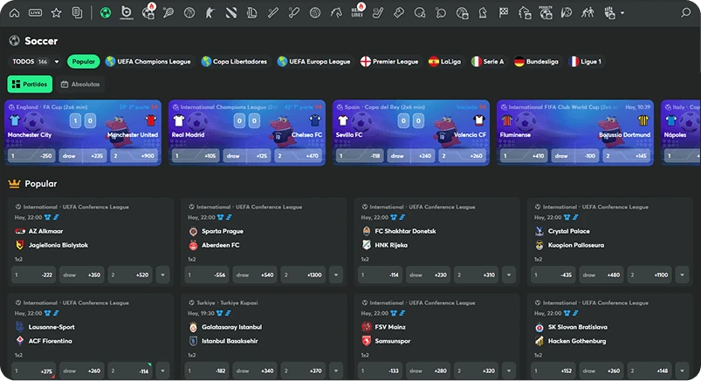Screen dimensions: 701x381
Task: Open the Premier League tab
Action: point(388,62)
